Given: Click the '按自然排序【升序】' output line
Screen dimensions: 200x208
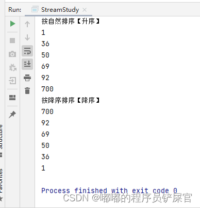Looking at the screenshot, I should pyautogui.click(x=71, y=22).
